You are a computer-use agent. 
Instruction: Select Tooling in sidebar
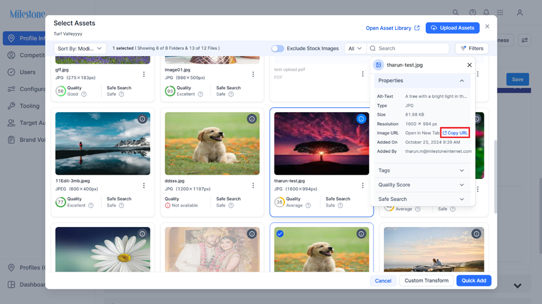click(x=24, y=106)
